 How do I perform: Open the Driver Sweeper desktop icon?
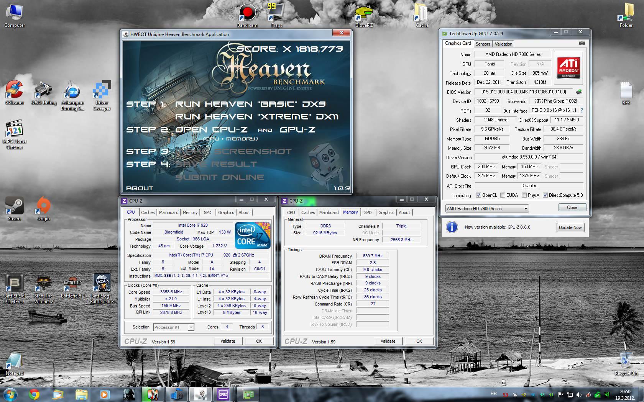(x=102, y=95)
